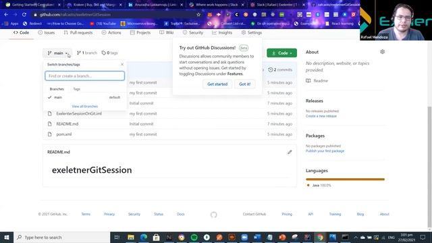
Task: Open the footer Blog link
Action: pyautogui.click(x=360, y=214)
